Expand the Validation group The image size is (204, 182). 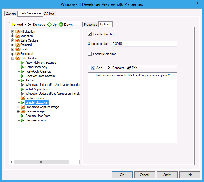coord(12,36)
